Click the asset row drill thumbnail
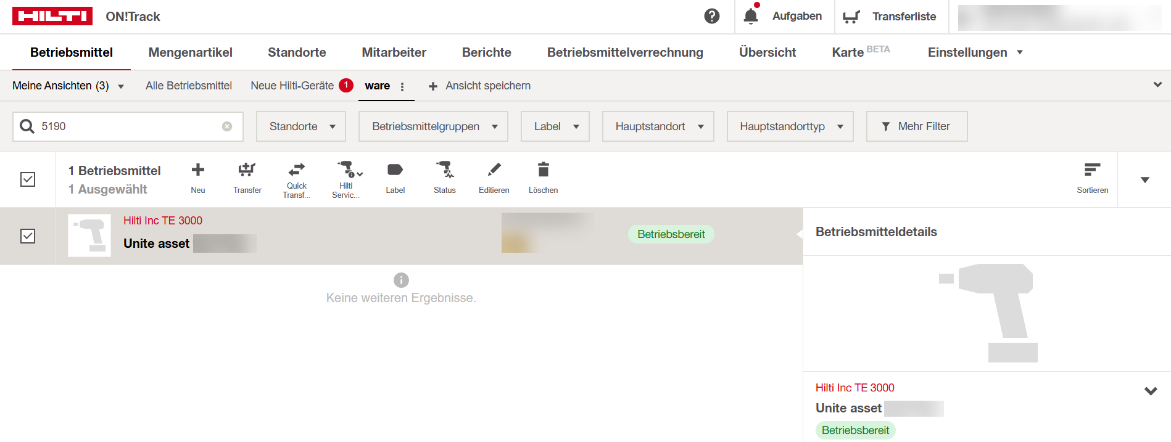 [x=89, y=235]
